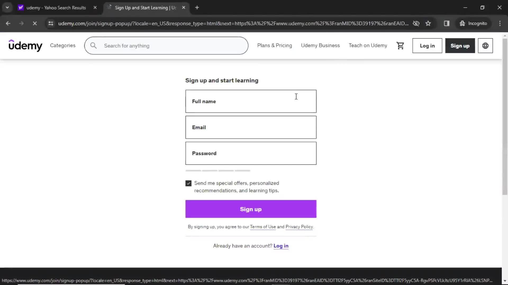Click the Sign up button

tap(251, 209)
